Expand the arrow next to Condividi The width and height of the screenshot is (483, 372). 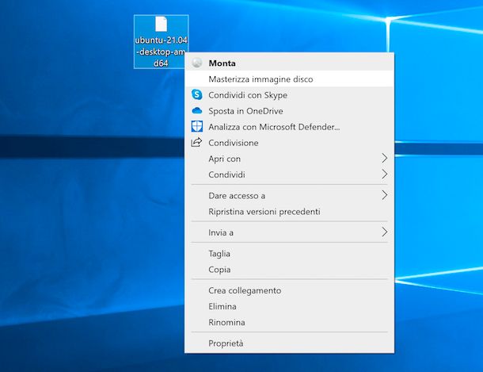pyautogui.click(x=385, y=174)
